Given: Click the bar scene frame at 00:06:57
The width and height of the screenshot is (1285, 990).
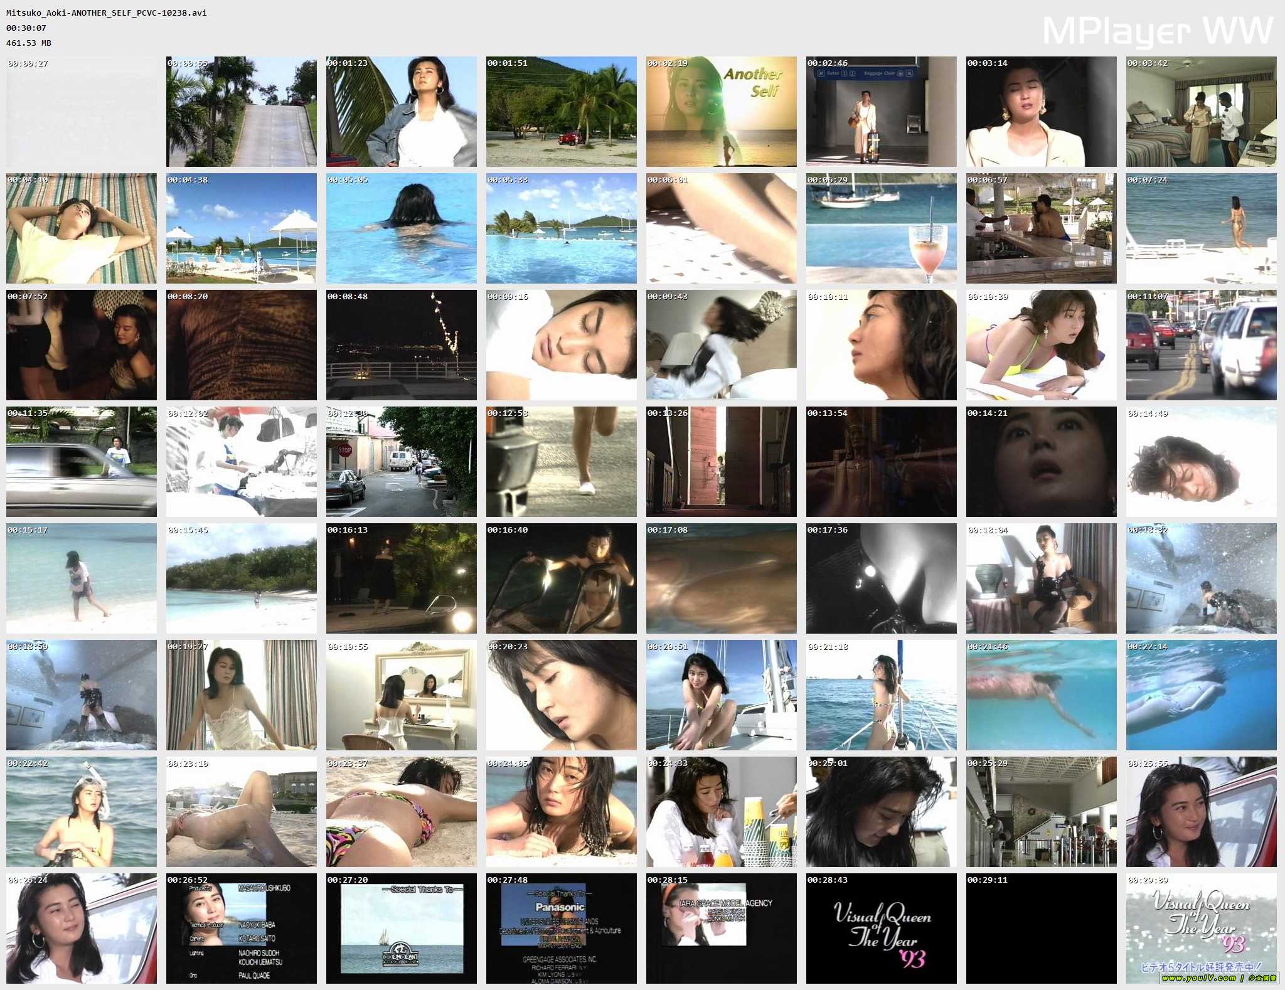Looking at the screenshot, I should coord(1042,228).
